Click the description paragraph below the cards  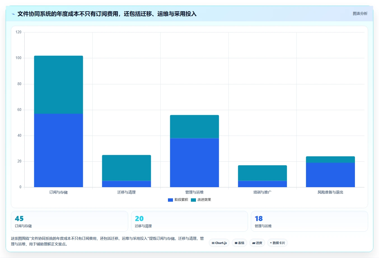coord(107,241)
